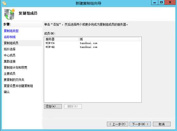Select the WIN-C4 server row
Screen dimensions: 177x131
coord(92,43)
